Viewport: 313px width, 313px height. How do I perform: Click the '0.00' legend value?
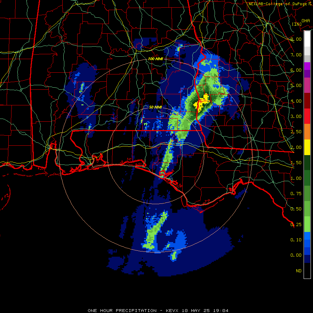296,255
